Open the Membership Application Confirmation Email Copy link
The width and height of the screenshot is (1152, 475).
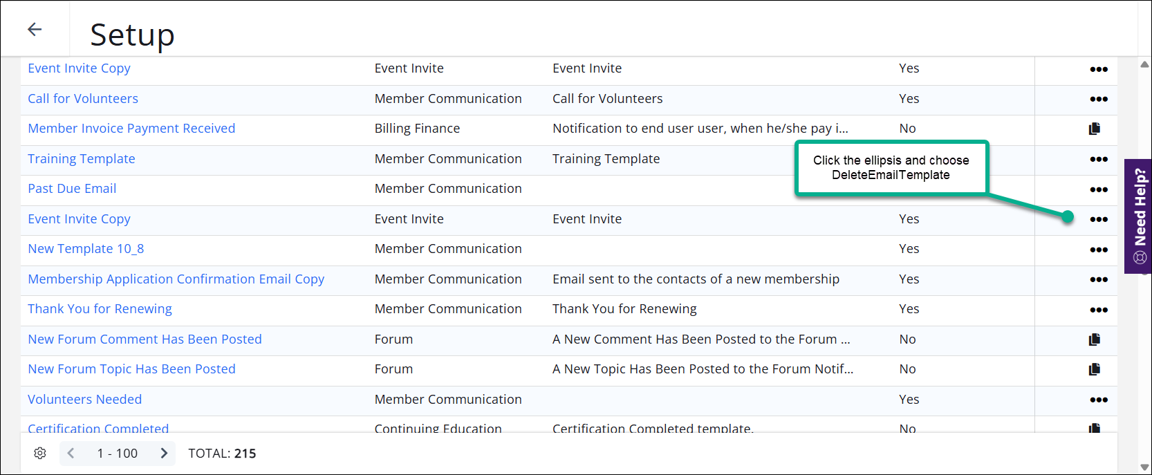coord(176,279)
